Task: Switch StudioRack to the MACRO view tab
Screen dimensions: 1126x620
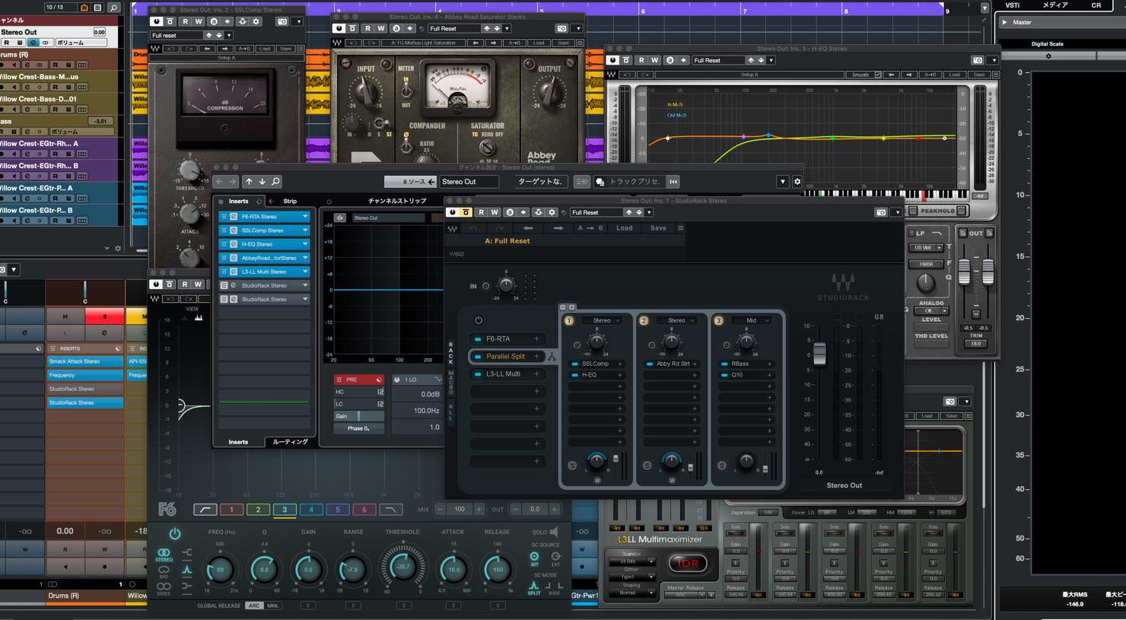Action: coord(451,384)
